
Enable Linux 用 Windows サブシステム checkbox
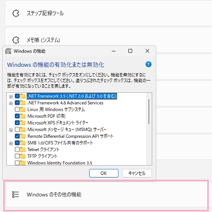pyautogui.click(x=17, y=110)
